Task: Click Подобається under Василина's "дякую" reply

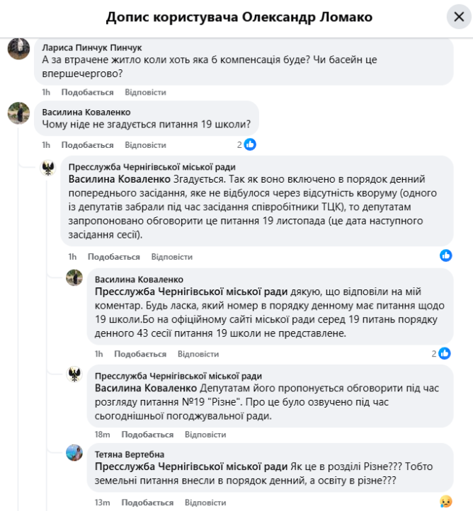Action: tap(140, 354)
